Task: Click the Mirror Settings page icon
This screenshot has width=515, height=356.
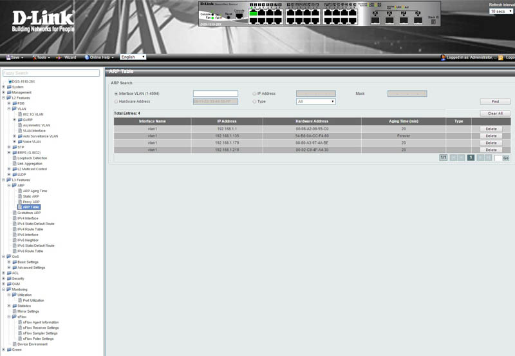Action: tap(14, 311)
